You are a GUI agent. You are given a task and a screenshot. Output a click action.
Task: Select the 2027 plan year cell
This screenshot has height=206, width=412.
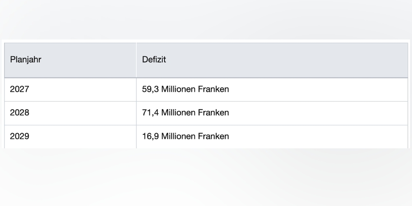20,89
